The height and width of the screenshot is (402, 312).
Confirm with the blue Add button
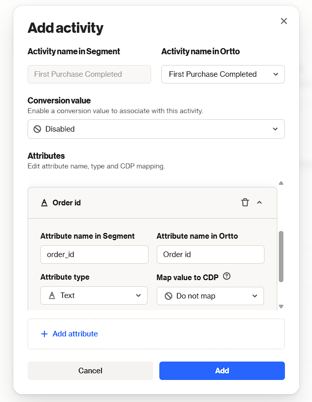(222, 371)
